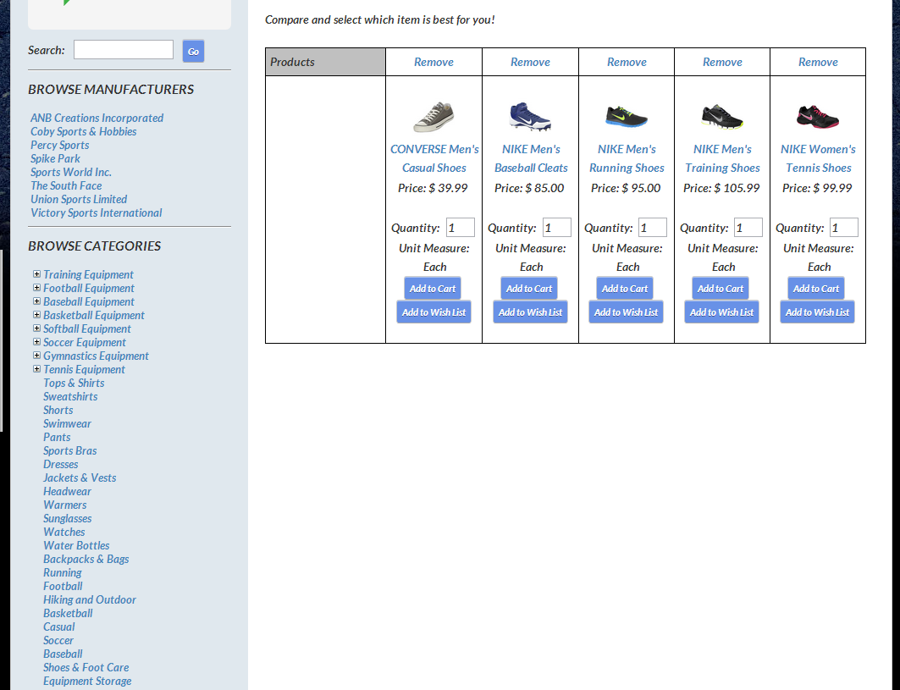Click the NIKE Men's Training Shoes image
Viewport: 900px width, 690px height.
pos(722,117)
